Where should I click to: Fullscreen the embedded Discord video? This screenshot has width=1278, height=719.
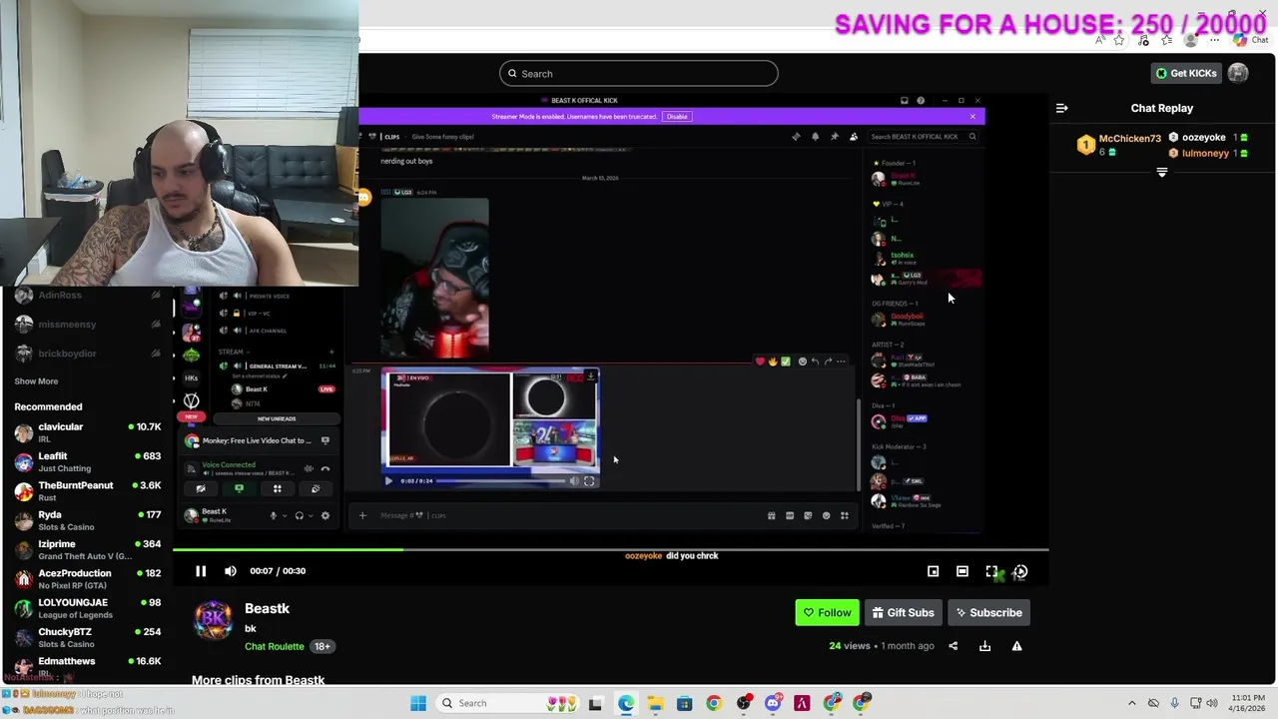(x=589, y=481)
